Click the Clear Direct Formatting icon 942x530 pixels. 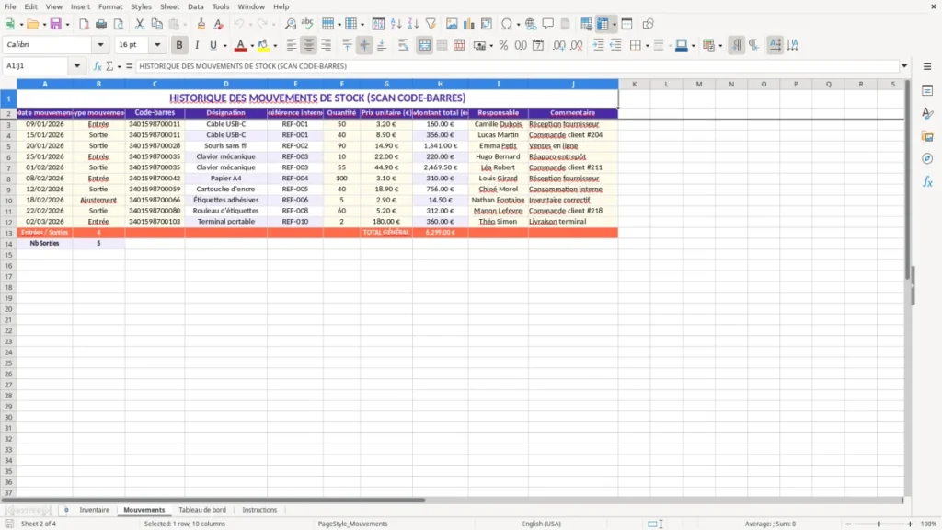click(x=219, y=24)
